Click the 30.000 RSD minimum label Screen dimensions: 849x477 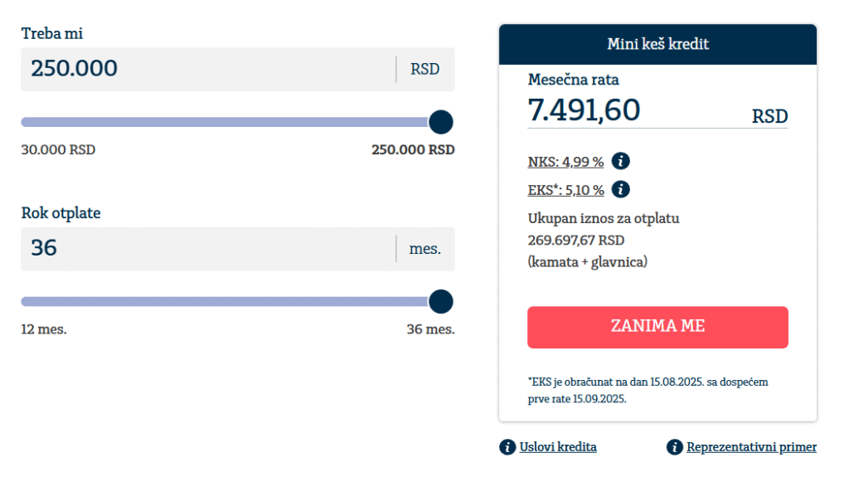coord(58,149)
